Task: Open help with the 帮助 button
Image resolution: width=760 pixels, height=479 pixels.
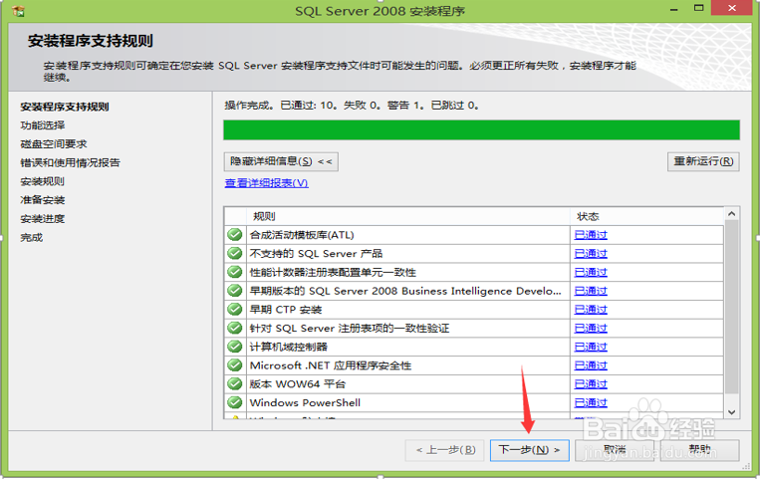Action: [700, 450]
